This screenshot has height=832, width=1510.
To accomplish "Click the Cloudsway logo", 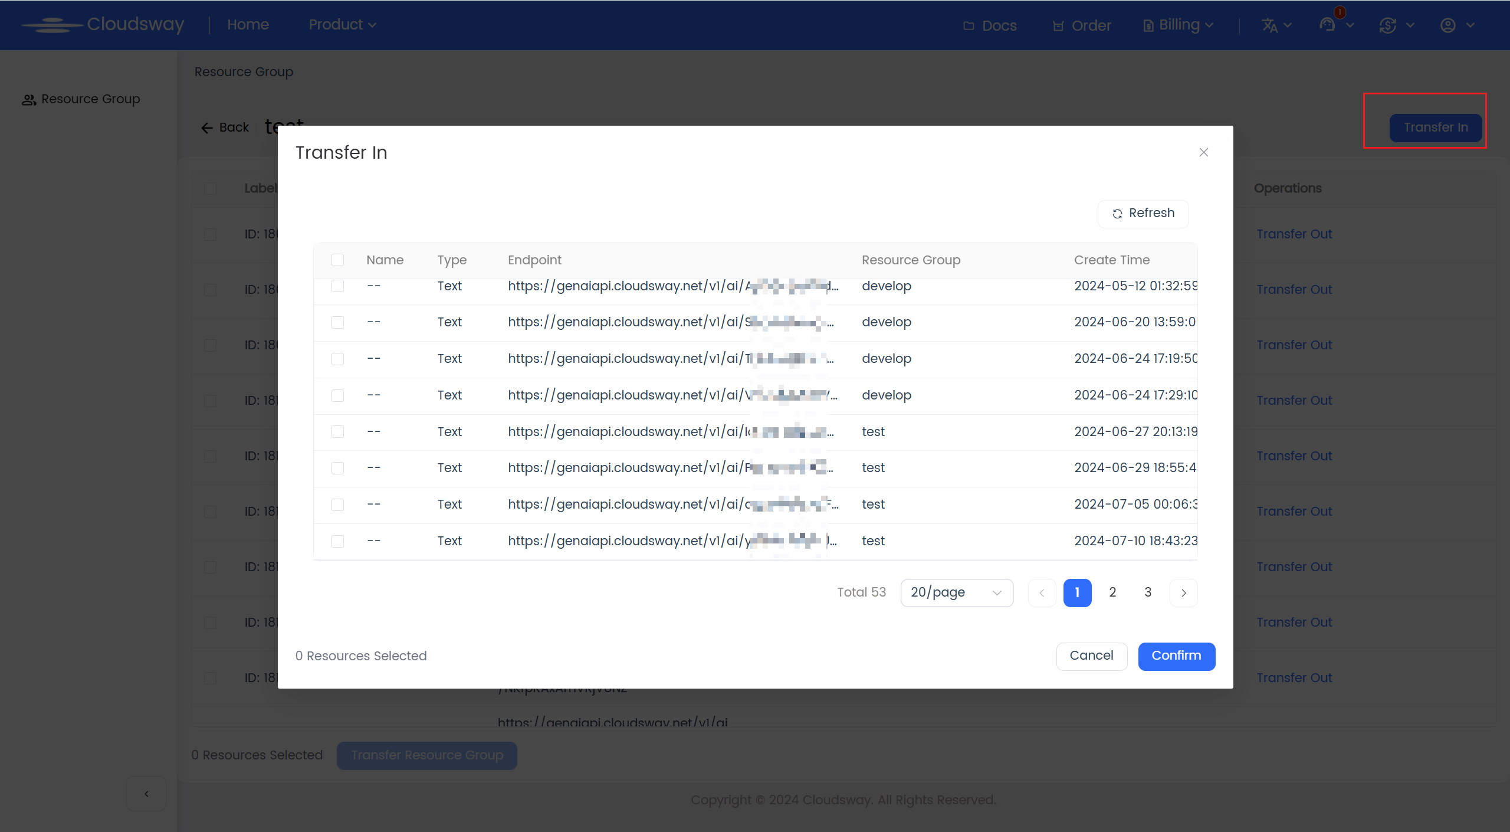I will (x=103, y=24).
